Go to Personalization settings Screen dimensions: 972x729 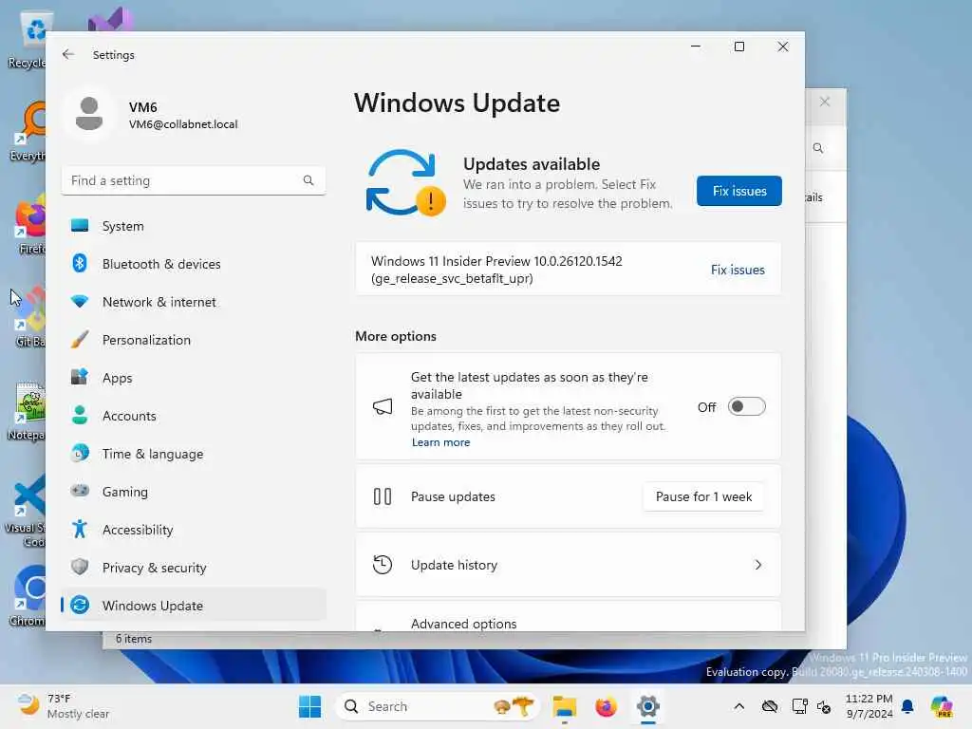tap(194, 340)
